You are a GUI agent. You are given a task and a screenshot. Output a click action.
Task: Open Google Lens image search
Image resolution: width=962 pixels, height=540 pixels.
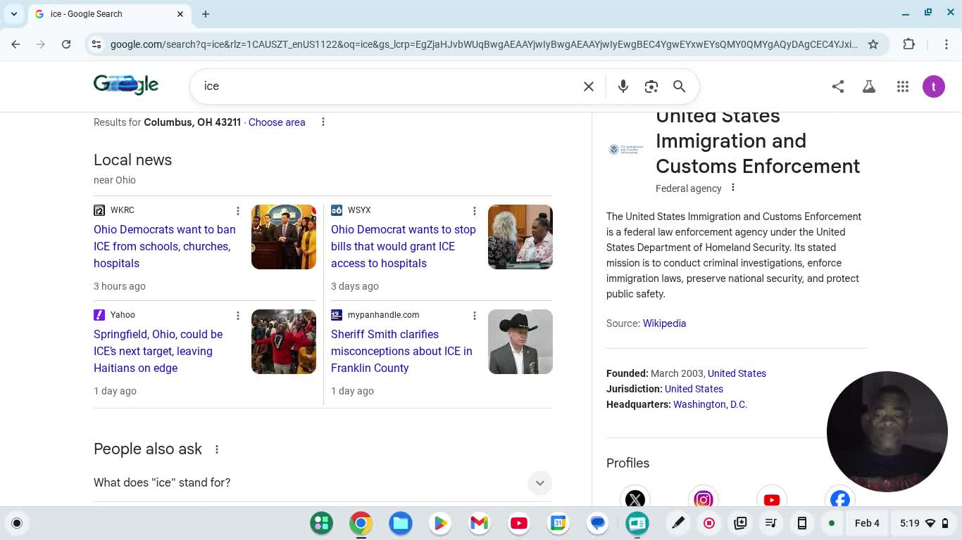click(x=651, y=86)
